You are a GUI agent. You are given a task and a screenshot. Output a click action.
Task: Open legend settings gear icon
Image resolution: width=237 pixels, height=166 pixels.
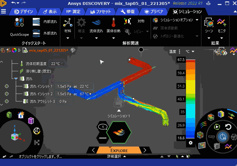point(191,143)
